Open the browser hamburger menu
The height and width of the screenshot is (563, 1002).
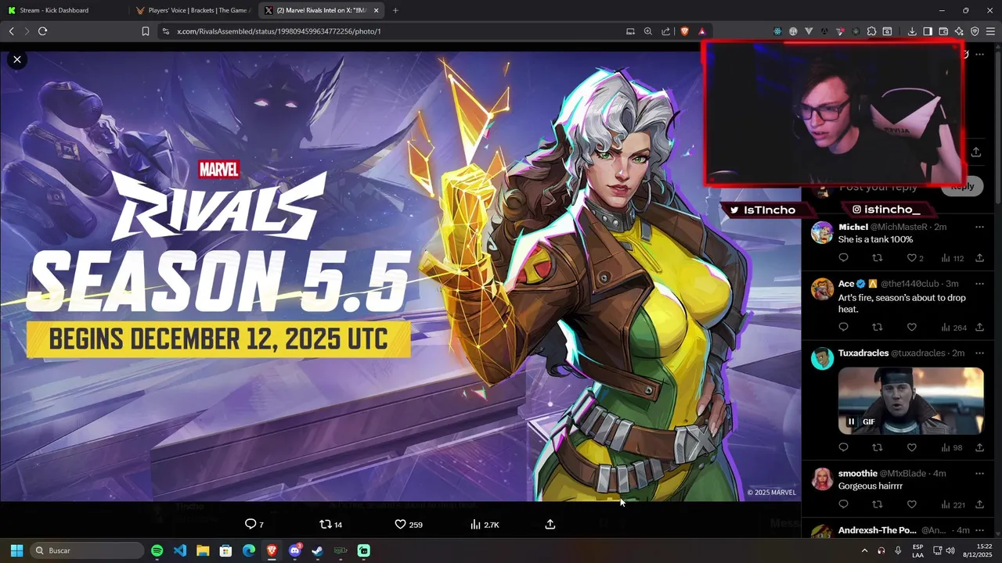[990, 31]
